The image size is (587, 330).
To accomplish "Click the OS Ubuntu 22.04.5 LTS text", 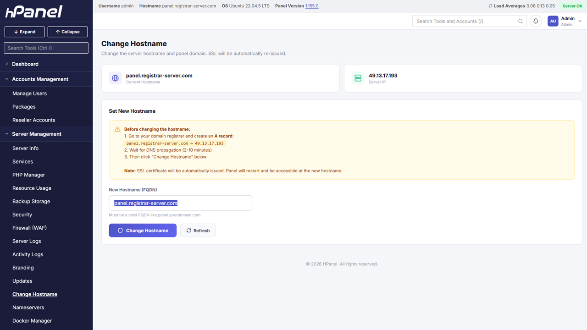I will point(245,6).
